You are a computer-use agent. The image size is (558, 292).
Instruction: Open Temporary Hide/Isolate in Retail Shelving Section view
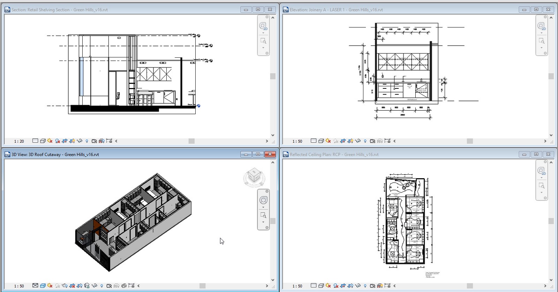coord(79,141)
